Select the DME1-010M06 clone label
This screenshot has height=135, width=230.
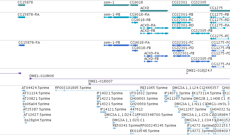click(42, 76)
